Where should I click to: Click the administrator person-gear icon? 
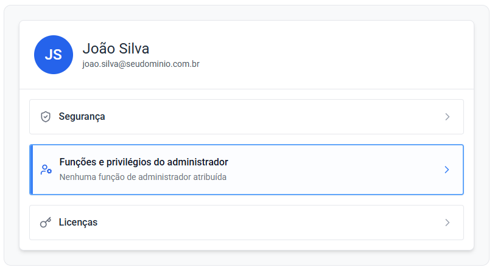click(46, 170)
